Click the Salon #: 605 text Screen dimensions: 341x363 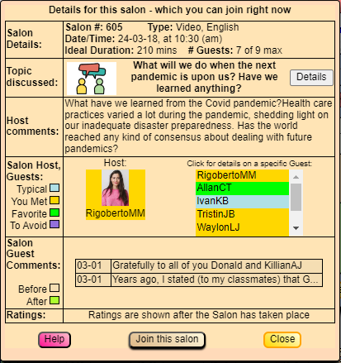click(94, 27)
